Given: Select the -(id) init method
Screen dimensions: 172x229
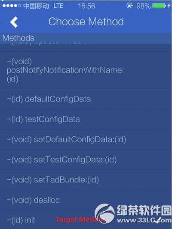Looking at the screenshot, I should point(86,220).
